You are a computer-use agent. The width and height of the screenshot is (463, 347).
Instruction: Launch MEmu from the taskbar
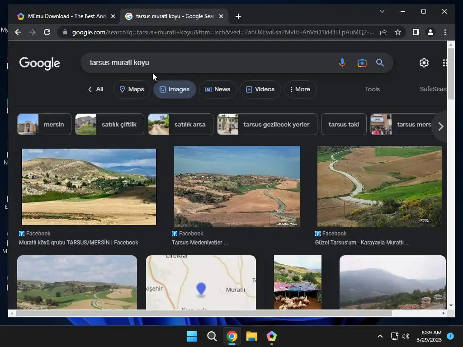click(x=271, y=336)
